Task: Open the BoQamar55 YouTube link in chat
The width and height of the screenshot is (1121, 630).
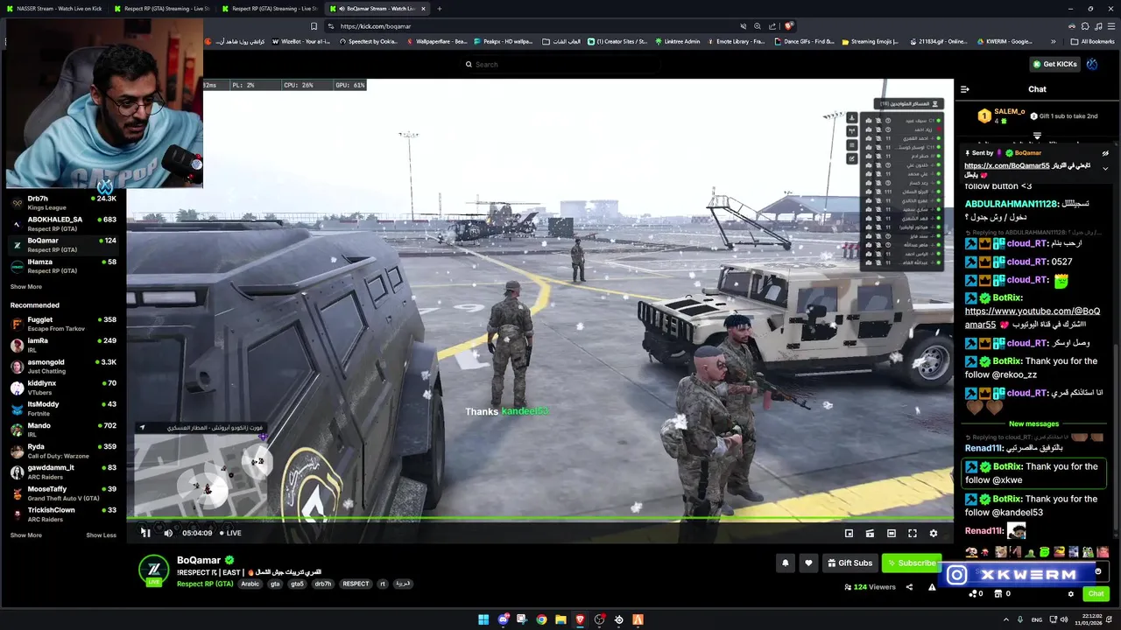Action: click(1033, 318)
